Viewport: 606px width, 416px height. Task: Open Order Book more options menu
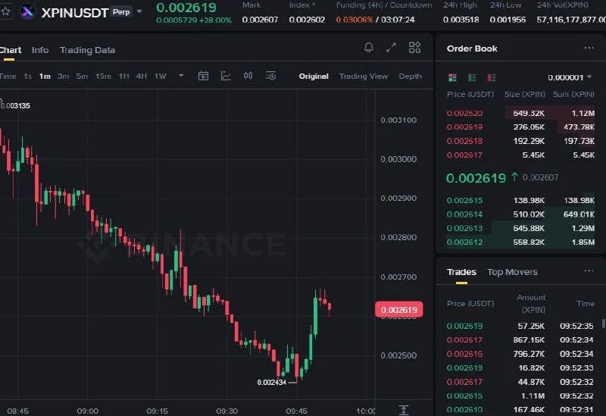[x=589, y=48]
